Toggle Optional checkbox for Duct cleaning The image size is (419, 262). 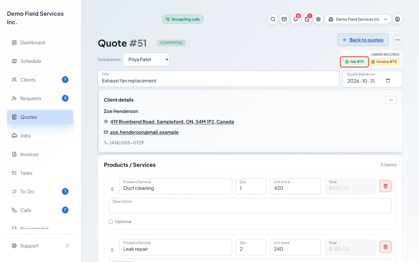click(111, 222)
